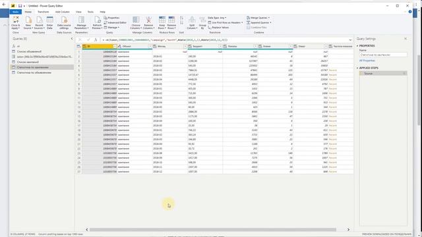Sort descending using the lower sort icon
Viewport: 422px width, 237px height.
[x=181, y=23]
